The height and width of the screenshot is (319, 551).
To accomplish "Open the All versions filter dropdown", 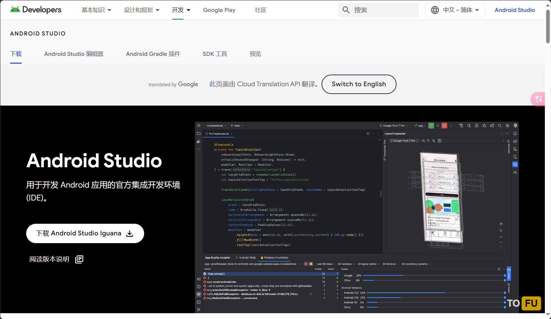I will pyautogui.click(x=346, y=264).
